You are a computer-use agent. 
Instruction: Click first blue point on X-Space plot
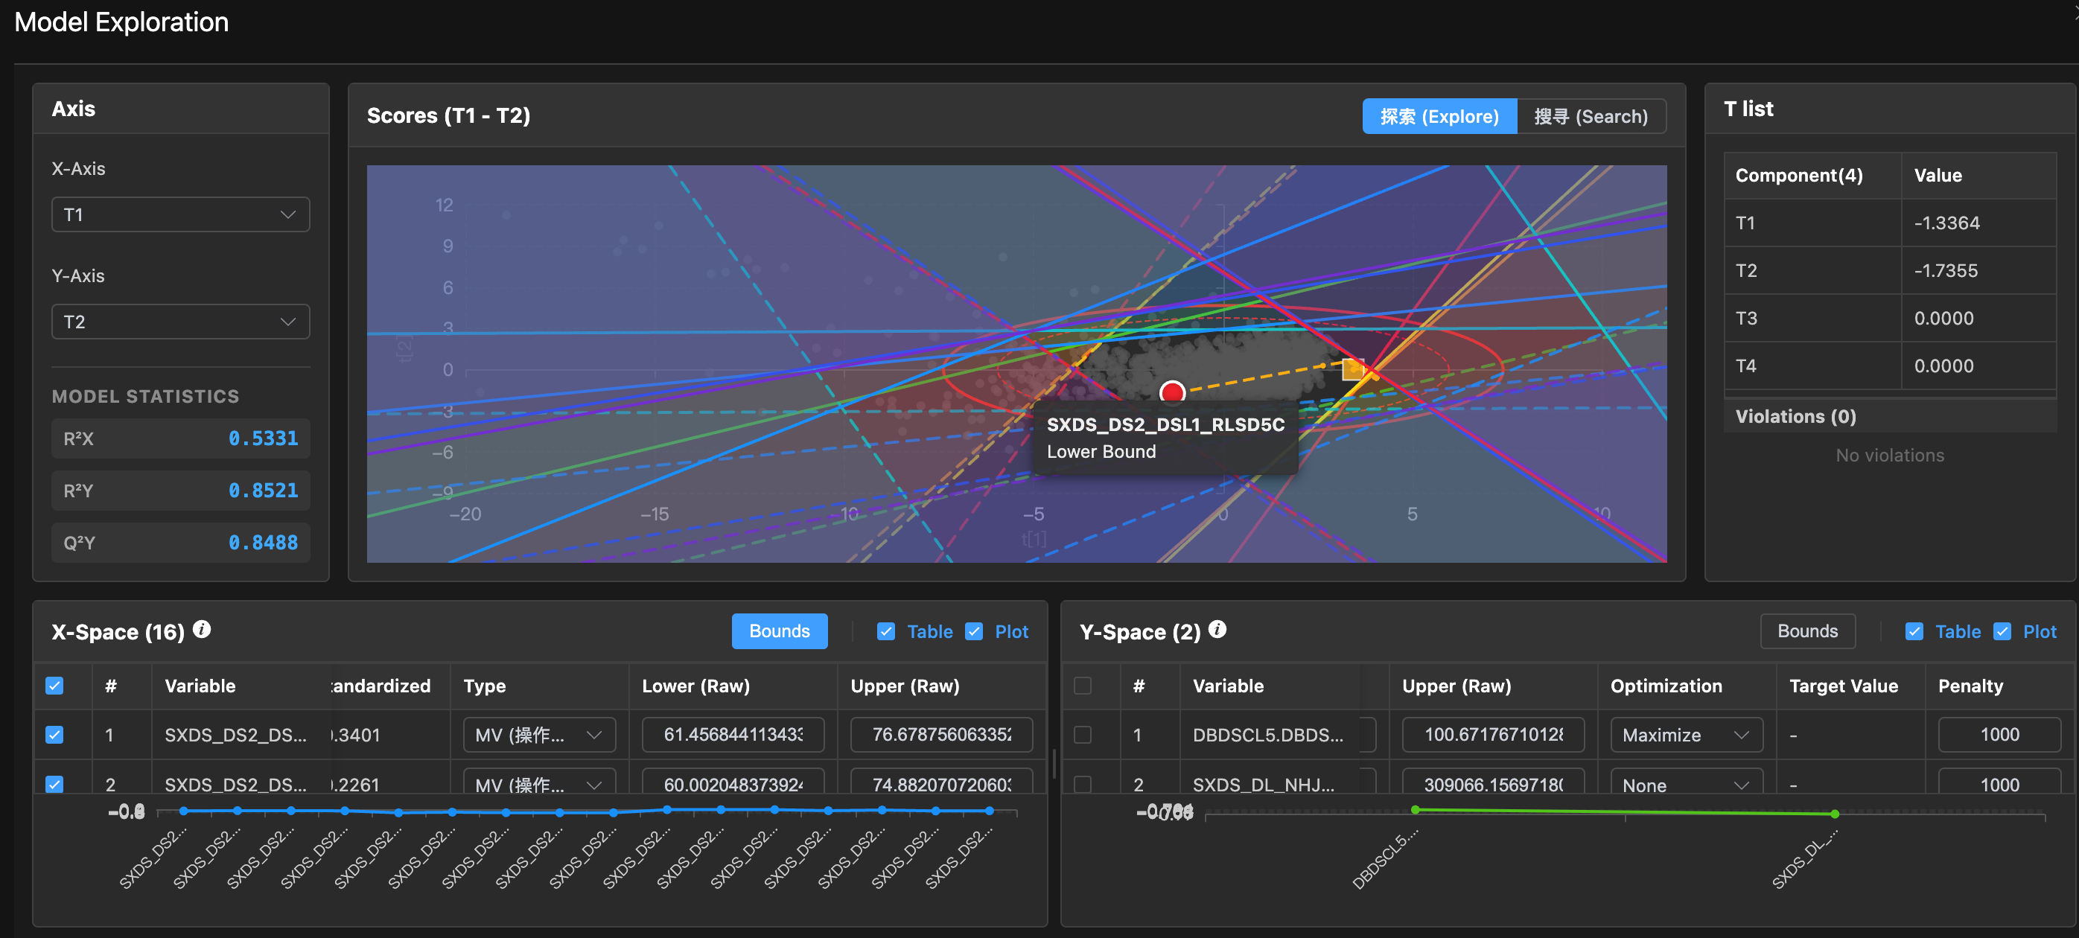pos(184,811)
